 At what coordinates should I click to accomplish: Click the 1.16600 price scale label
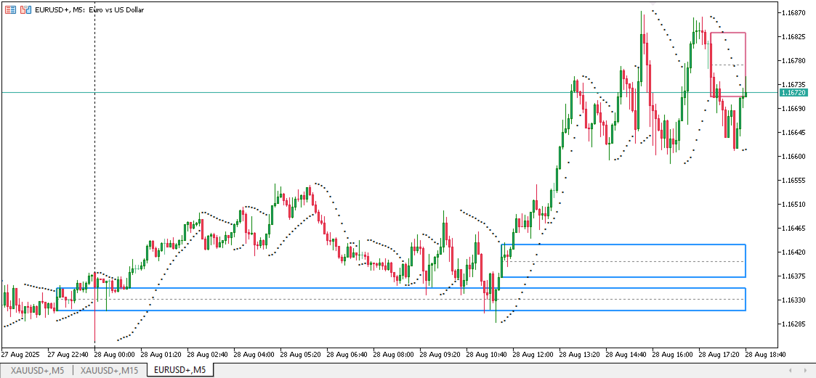[793, 157]
